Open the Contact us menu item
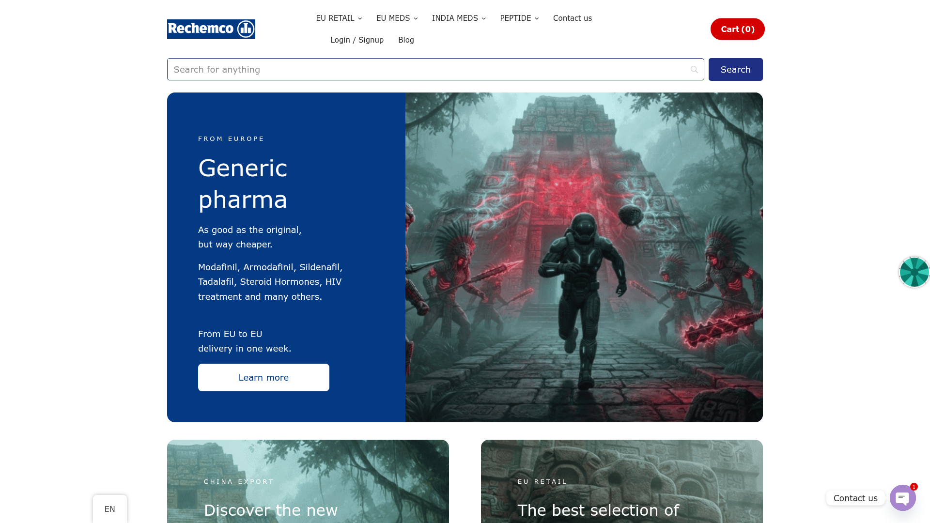The width and height of the screenshot is (930, 523). point(573,18)
